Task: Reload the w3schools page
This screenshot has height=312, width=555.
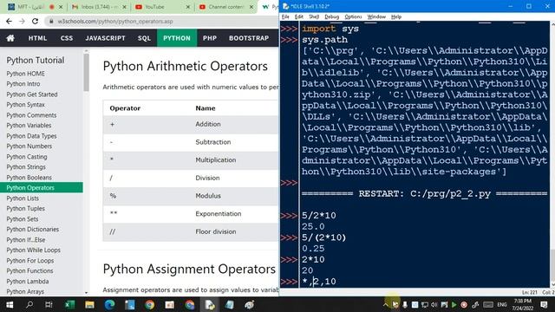Action: 35,21
